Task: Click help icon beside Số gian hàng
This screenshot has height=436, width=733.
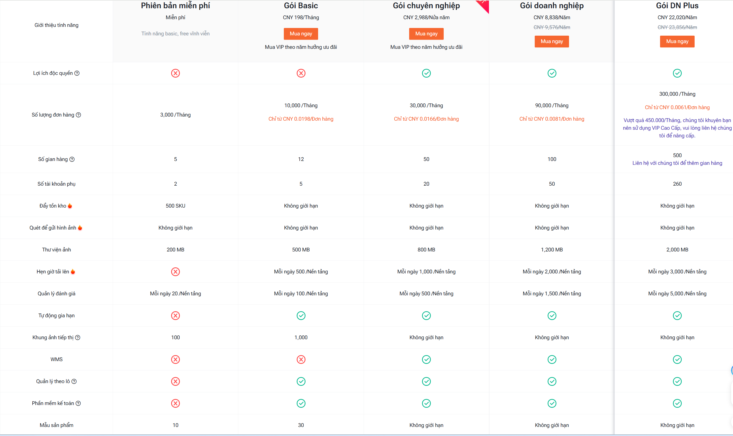Action: [72, 159]
